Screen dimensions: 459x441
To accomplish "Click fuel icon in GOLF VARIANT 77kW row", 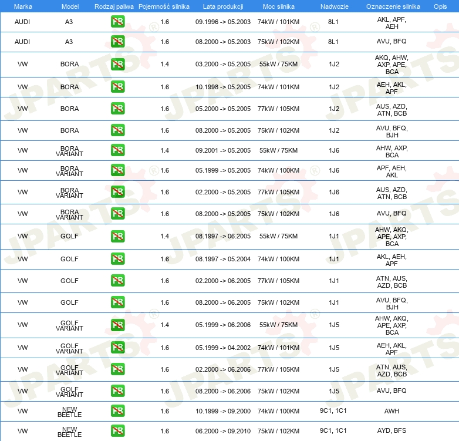I will pyautogui.click(x=117, y=369).
